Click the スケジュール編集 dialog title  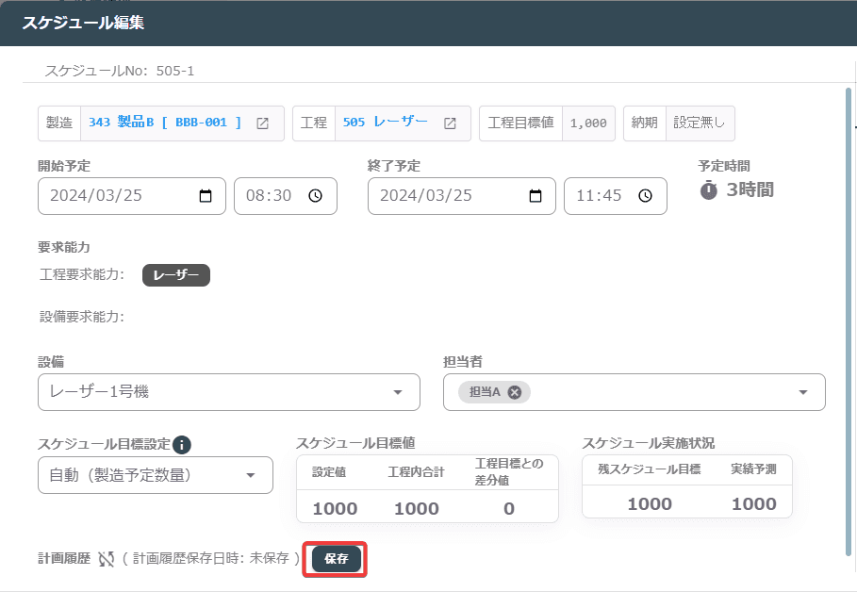(83, 23)
